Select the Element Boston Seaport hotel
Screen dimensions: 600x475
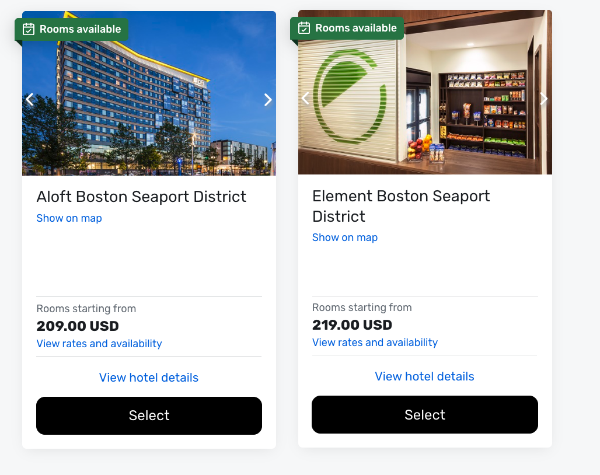click(424, 414)
